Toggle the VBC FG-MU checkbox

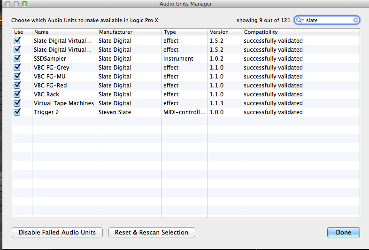(17, 76)
